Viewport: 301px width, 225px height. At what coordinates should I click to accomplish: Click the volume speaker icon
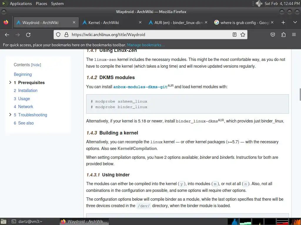pos(259,4)
